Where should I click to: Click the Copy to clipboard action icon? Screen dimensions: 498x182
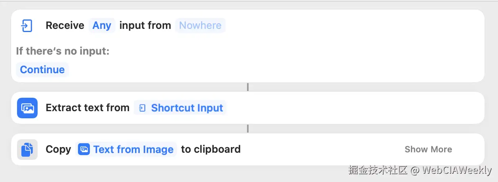click(x=27, y=150)
